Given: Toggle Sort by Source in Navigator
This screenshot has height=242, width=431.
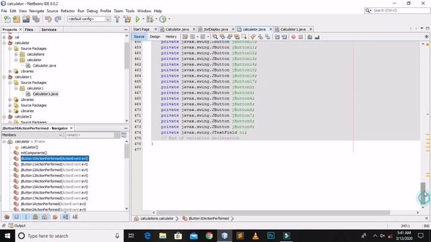Looking at the screenshot, I should pyautogui.click(x=75, y=216).
